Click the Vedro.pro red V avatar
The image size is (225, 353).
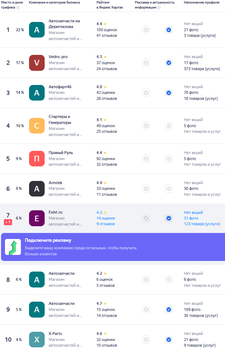coord(37,63)
